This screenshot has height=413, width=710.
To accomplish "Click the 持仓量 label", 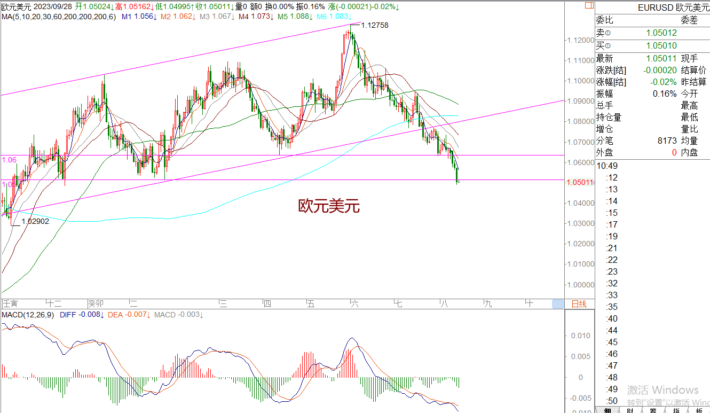I will (x=609, y=118).
